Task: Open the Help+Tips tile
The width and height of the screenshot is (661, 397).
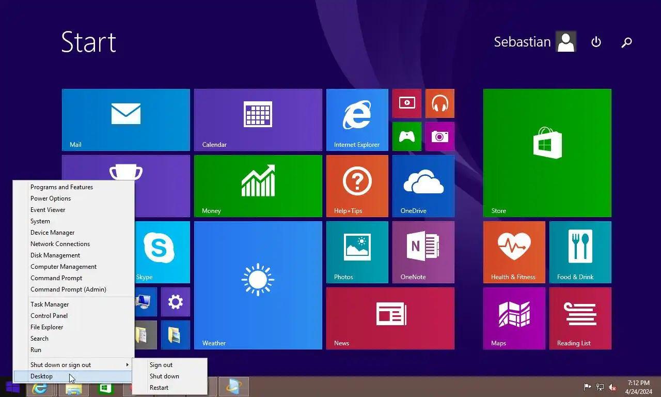Action: [x=357, y=186]
